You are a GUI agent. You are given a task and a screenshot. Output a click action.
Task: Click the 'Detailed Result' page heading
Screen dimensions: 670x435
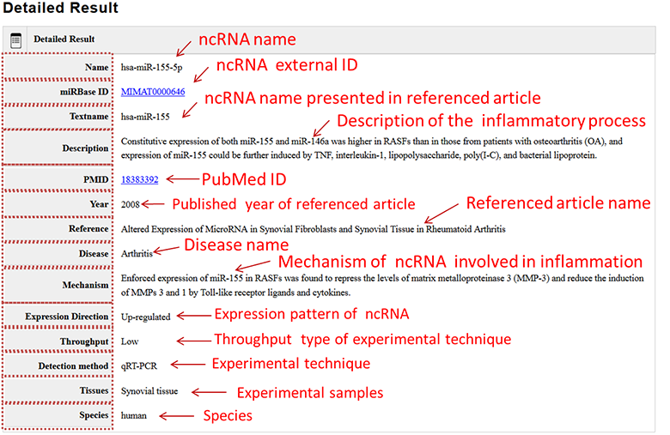(60, 8)
